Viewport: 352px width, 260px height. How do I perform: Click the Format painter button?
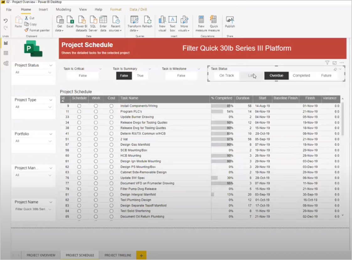37,30
